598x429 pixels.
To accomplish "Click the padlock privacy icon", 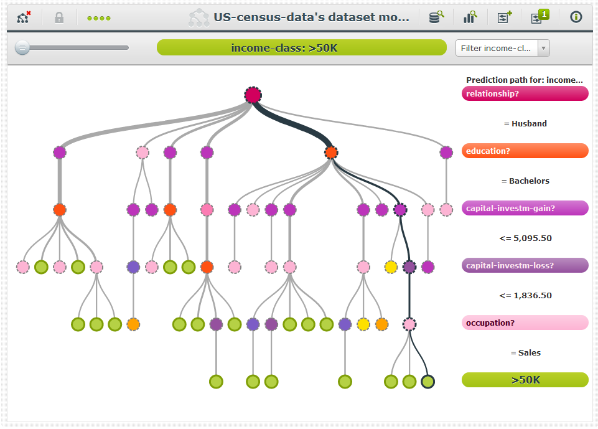I will click(59, 17).
